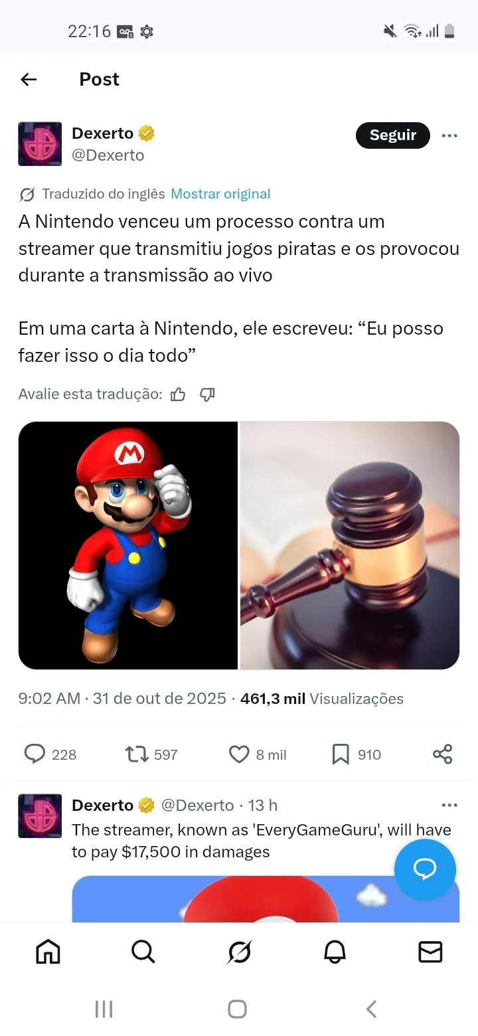Repost using the retweet icon with 597
This screenshot has width=478, height=1036.
click(137, 754)
